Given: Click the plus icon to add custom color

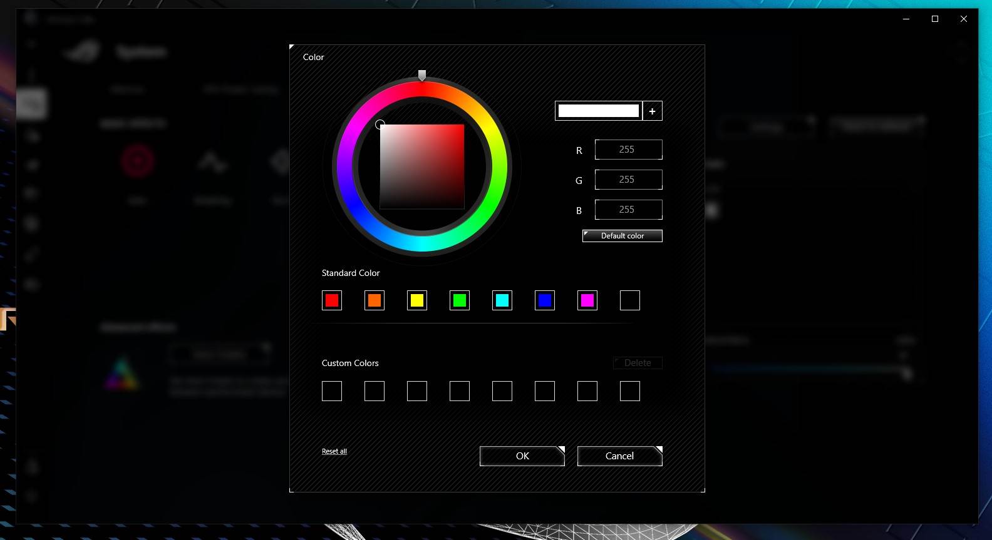Looking at the screenshot, I should point(652,111).
